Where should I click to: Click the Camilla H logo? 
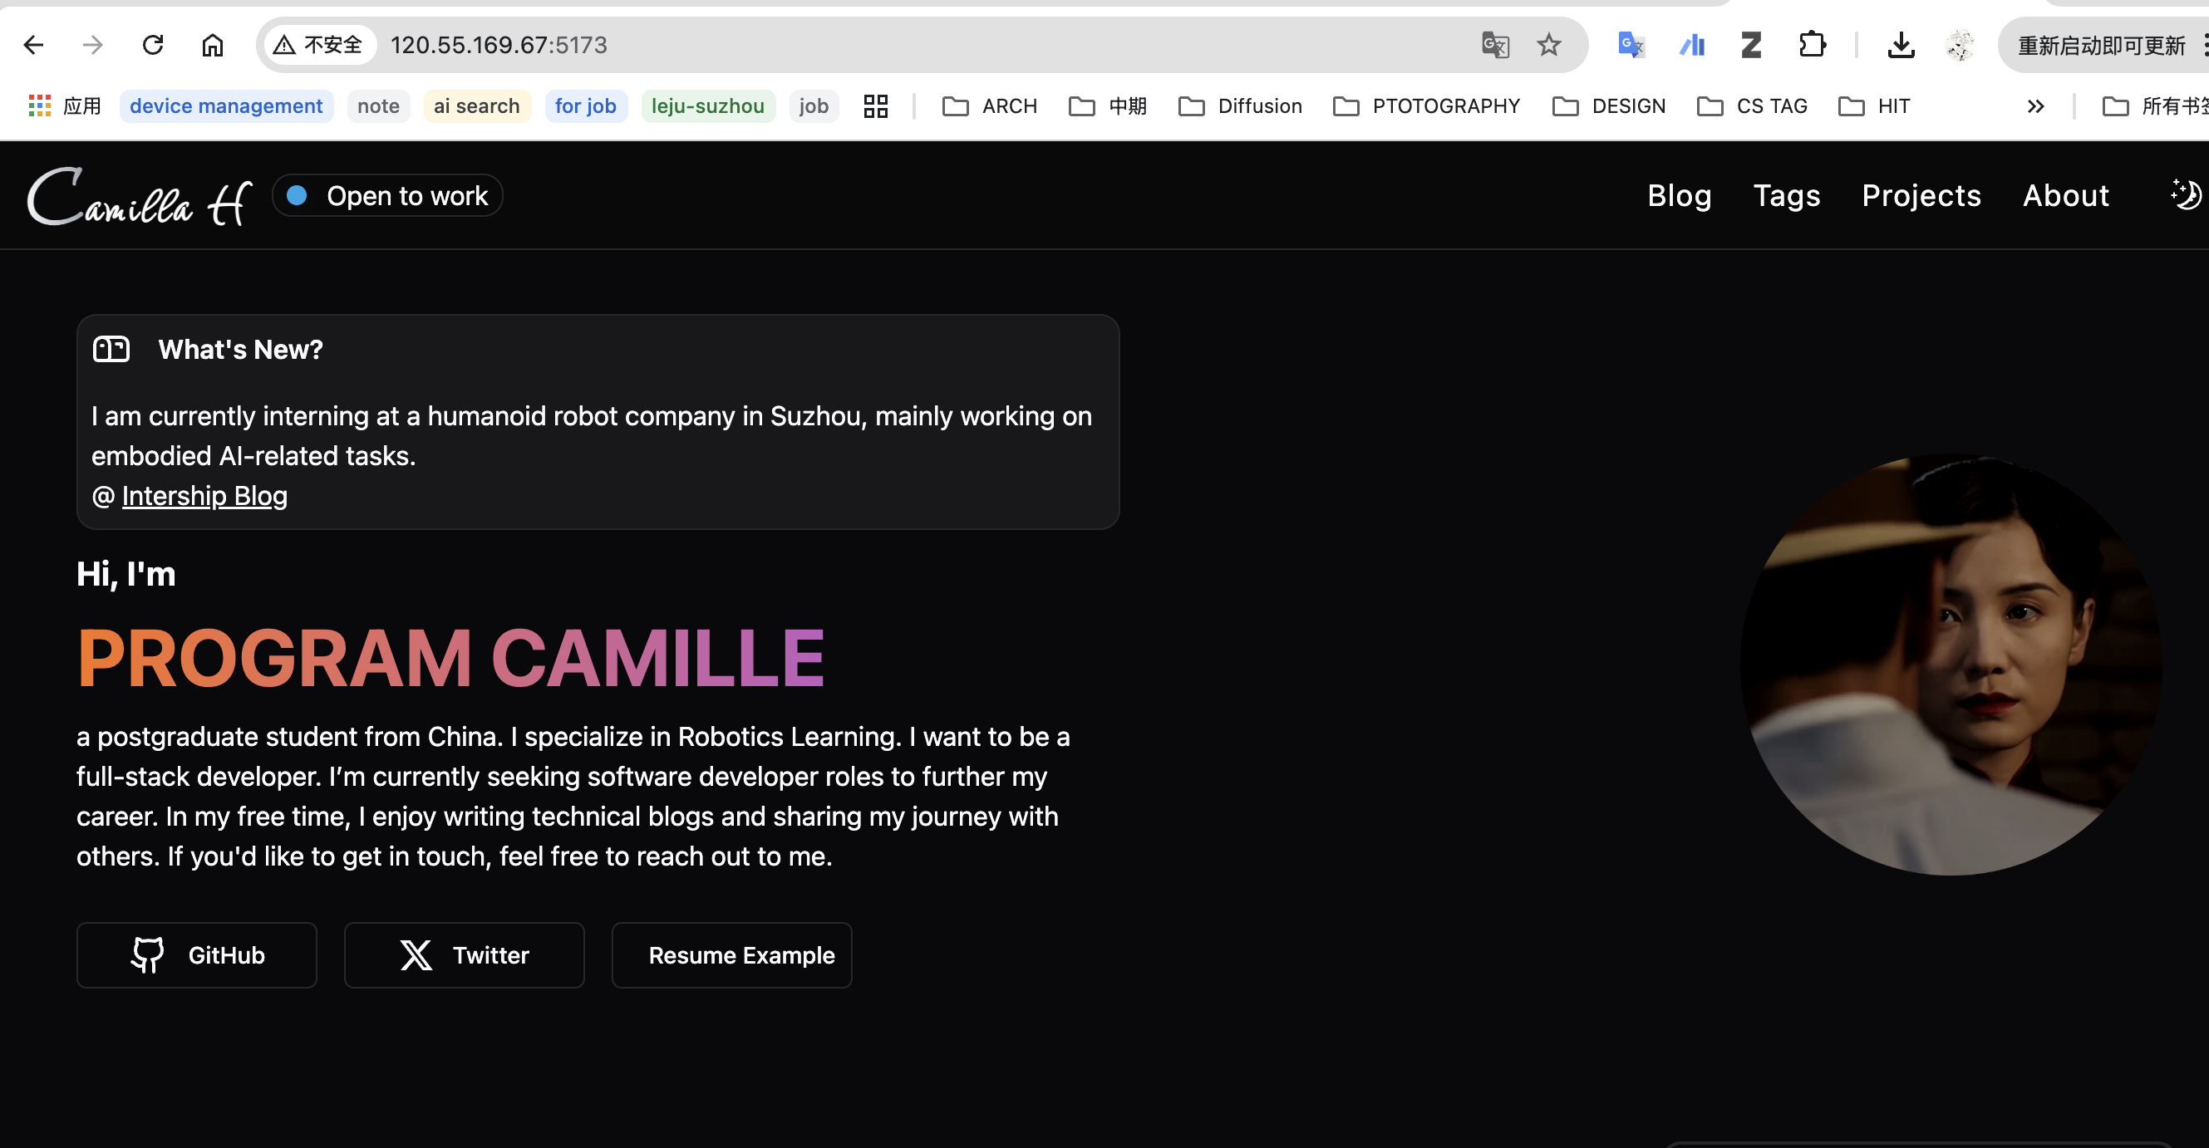point(140,196)
